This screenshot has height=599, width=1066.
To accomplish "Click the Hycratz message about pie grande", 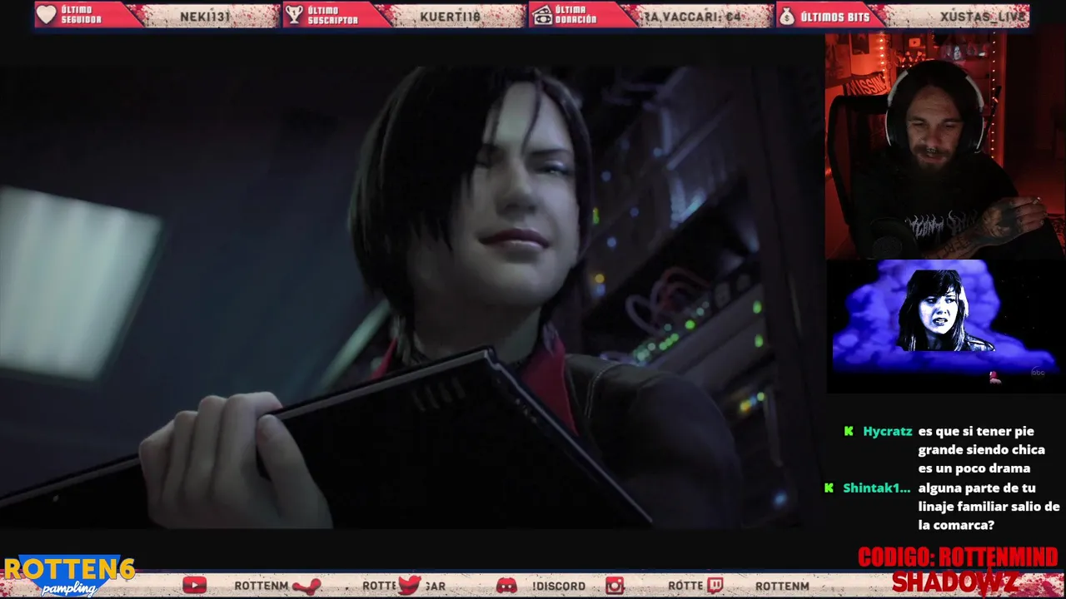I will [981, 449].
